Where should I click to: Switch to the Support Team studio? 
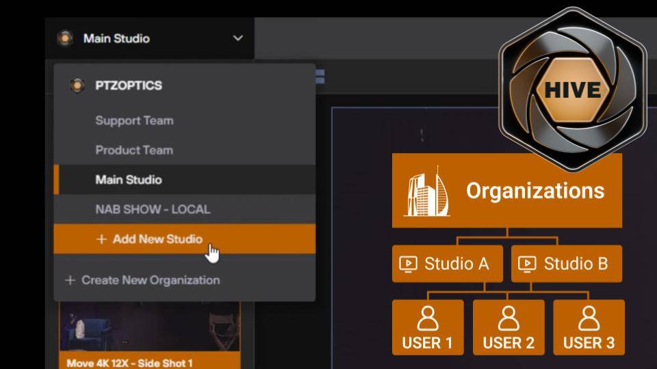(x=184, y=120)
